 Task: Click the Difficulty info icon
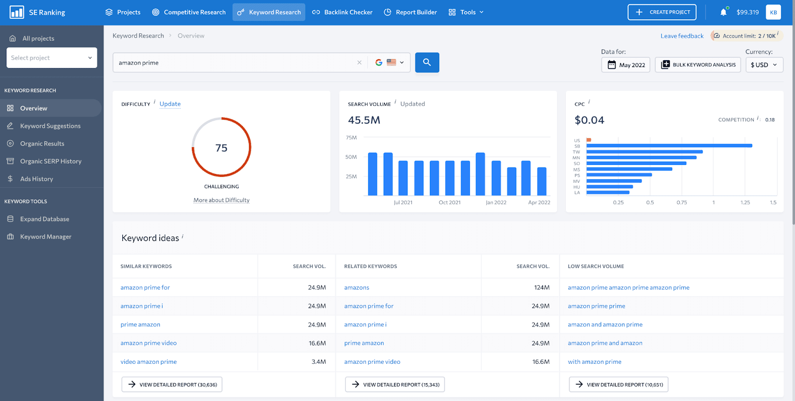click(x=155, y=102)
